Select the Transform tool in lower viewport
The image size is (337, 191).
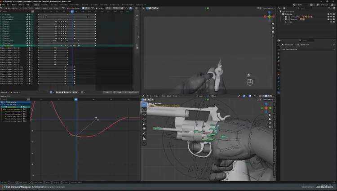tap(144, 129)
